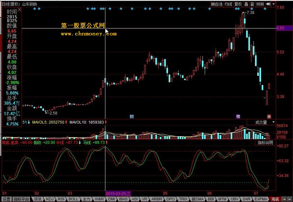Screen dimensions: 293x202
Task: Toggle 复权 price adjustment
Action: 238,4
